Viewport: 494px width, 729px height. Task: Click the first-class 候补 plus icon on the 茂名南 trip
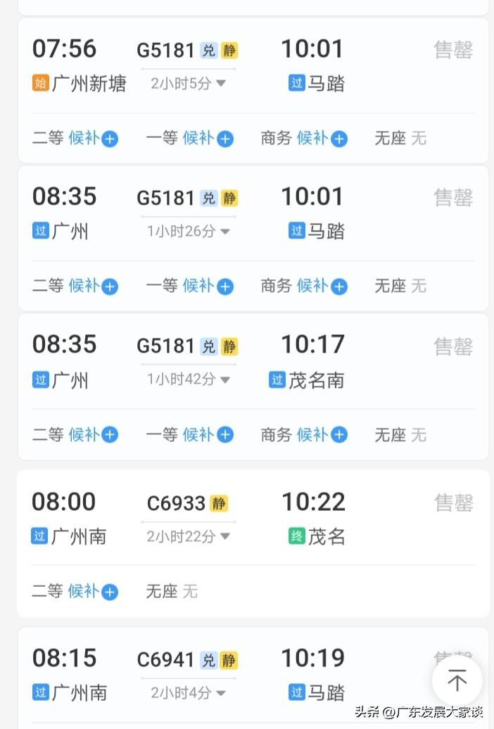[224, 435]
